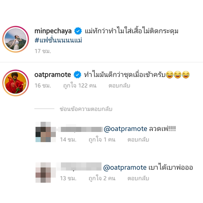Open the blurred avatar of the first reply
Viewport: 203px width, 203px height.
46,132
